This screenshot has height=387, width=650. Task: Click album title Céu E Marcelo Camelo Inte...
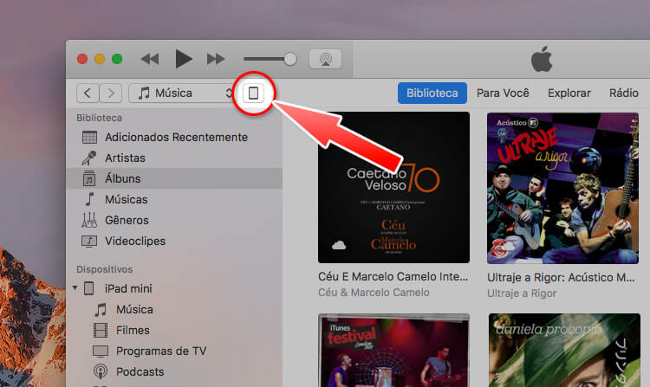[393, 276]
